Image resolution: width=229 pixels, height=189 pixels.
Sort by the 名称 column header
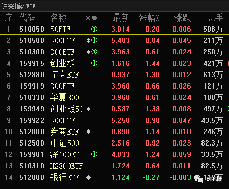[x=59, y=18]
